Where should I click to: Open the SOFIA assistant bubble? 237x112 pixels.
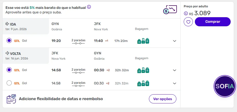pyautogui.click(x=225, y=86)
